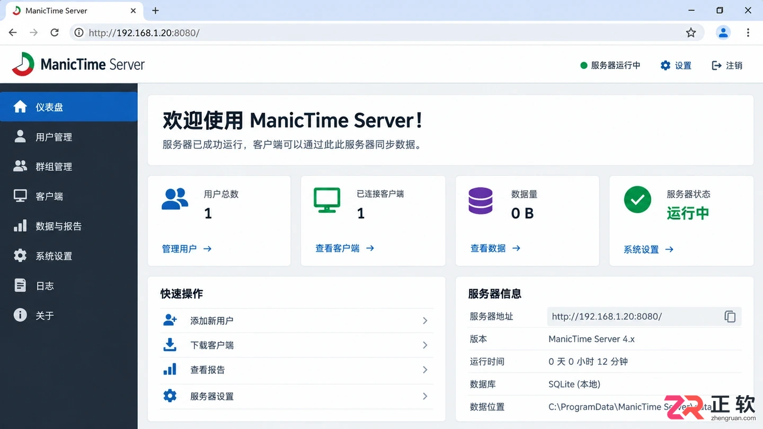Click the green monitor icon in 已连接客户端 card
This screenshot has width=763, height=429.
click(327, 200)
